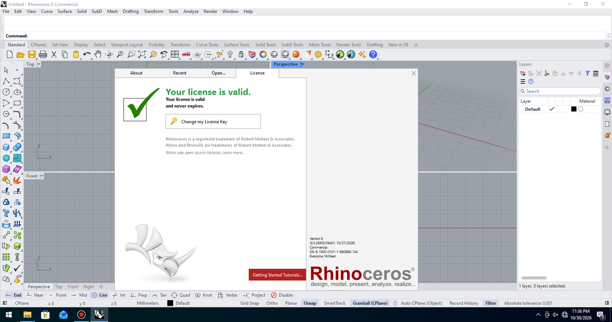Open the Learn more... link
The height and width of the screenshot is (322, 612).
coord(233,152)
